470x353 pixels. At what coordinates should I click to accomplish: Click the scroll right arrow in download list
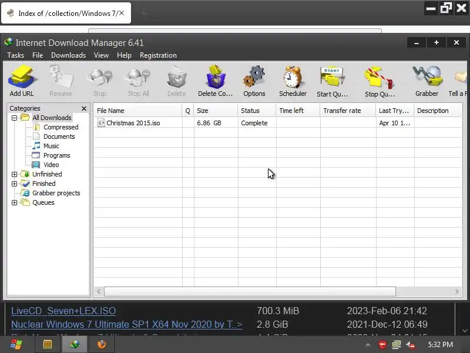(456, 291)
